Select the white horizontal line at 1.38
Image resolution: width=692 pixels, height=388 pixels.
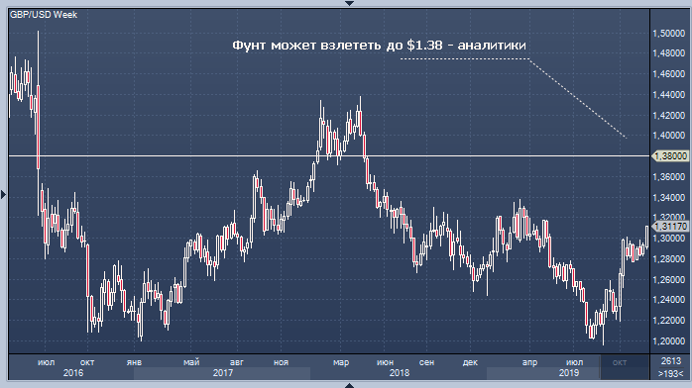(x=329, y=156)
